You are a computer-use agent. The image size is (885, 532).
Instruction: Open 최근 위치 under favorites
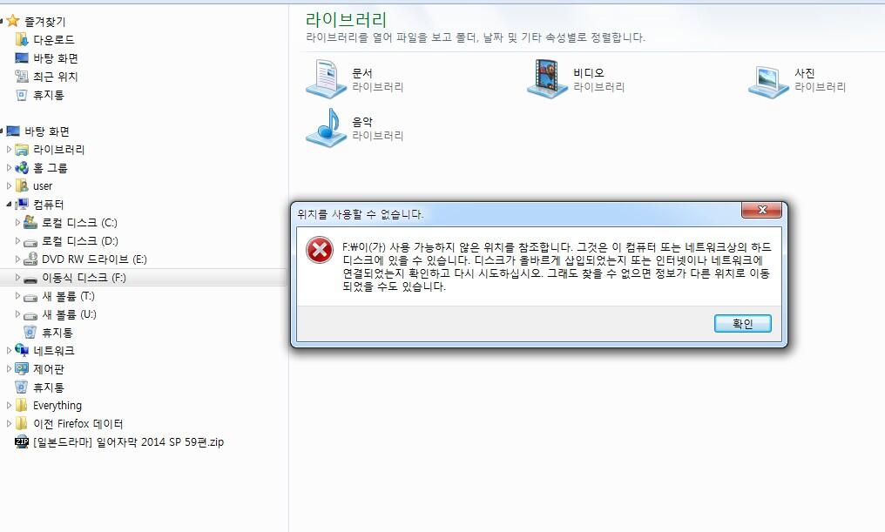(x=56, y=76)
